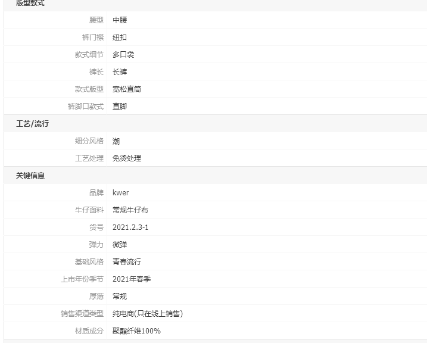The width and height of the screenshot is (427, 343).
Task: Select the 潮 style value
Action: click(116, 141)
